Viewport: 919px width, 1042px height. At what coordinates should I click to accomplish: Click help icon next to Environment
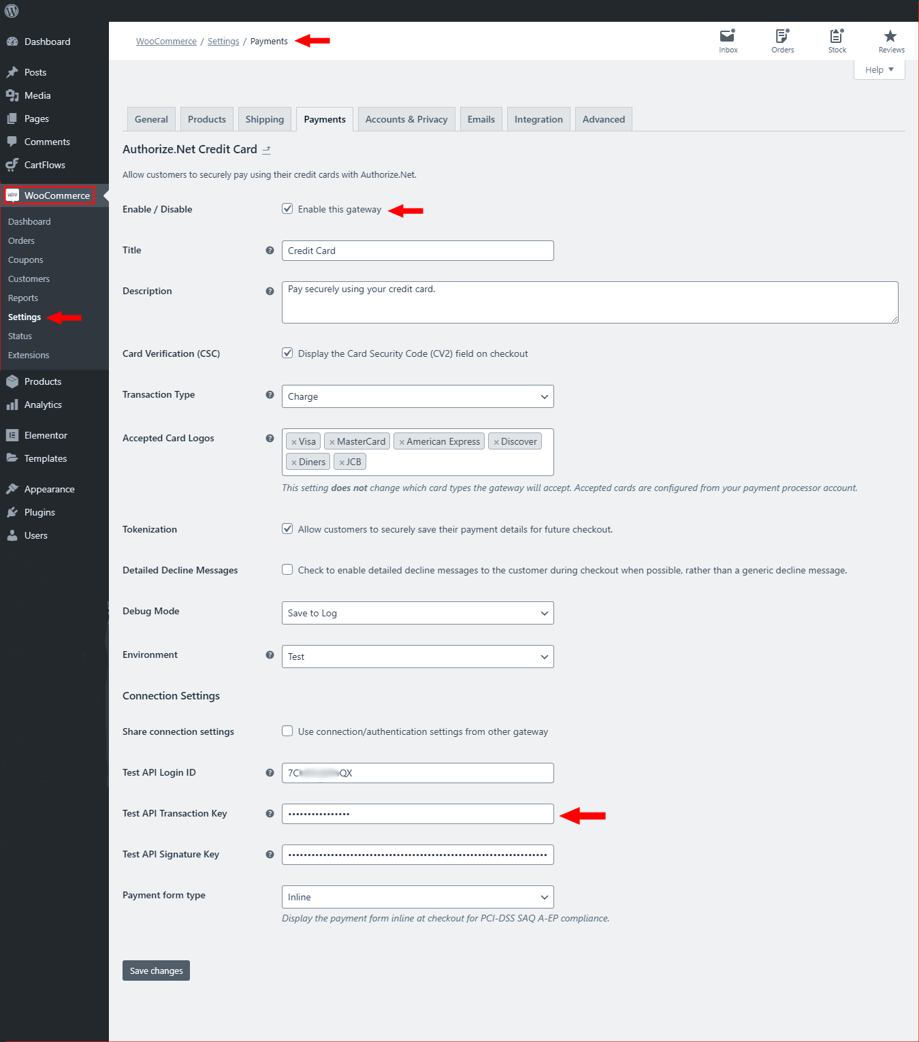[270, 655]
